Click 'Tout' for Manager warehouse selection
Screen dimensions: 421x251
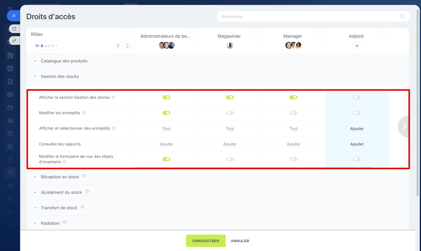click(293, 129)
